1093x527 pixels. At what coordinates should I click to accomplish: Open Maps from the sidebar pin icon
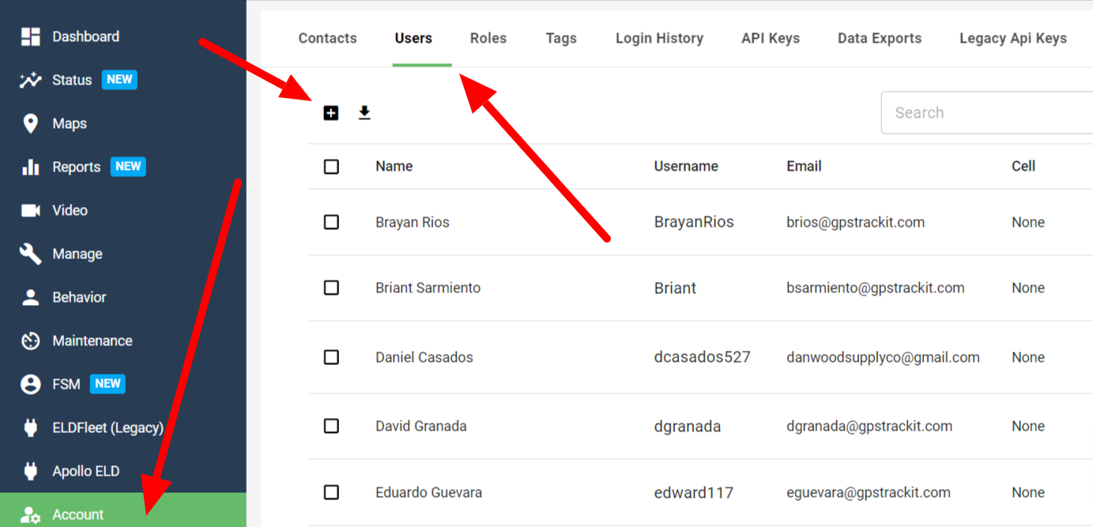[30, 123]
